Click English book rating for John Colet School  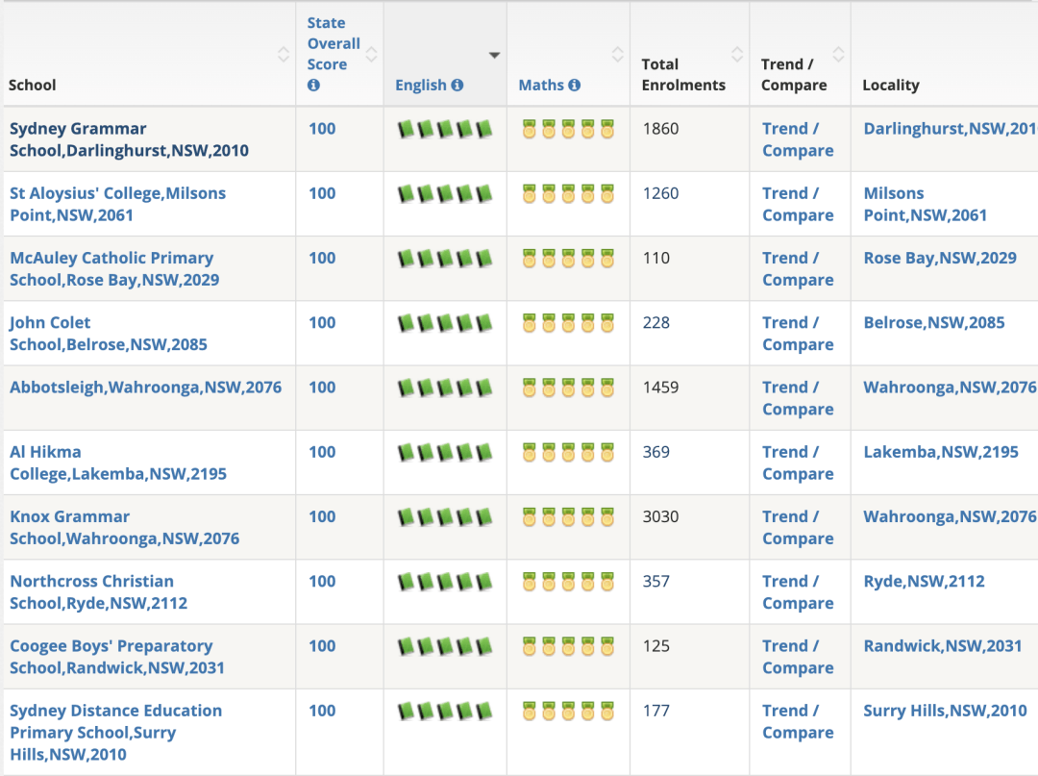445,323
